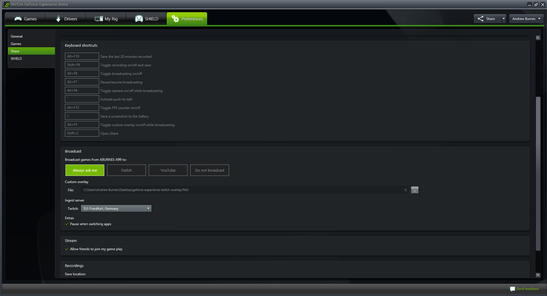The width and height of the screenshot is (547, 296).
Task: Edit the Alt+F10 shortcut field
Action: [x=82, y=56]
